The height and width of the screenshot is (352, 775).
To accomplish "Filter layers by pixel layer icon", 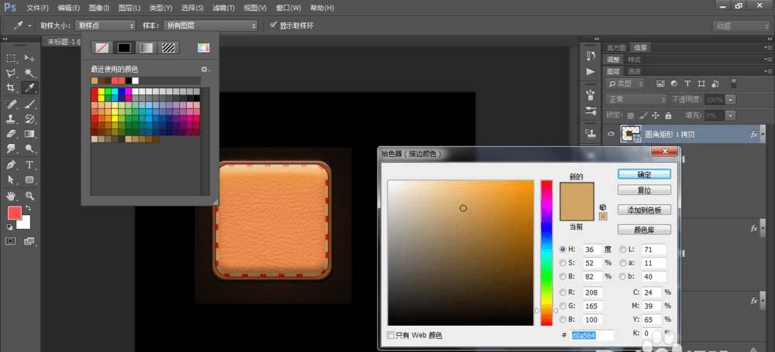I will coord(660,84).
